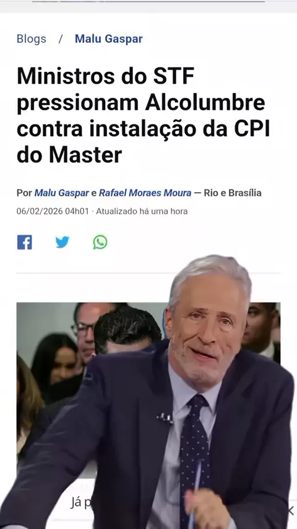Open Rafael Moraes Moura's author page
This screenshot has width=297, height=529.
[x=145, y=193]
